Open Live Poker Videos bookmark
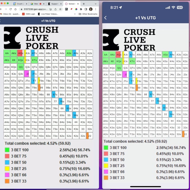Image resolution: width=190 pixels, height=190 pixels. tap(48, 14)
